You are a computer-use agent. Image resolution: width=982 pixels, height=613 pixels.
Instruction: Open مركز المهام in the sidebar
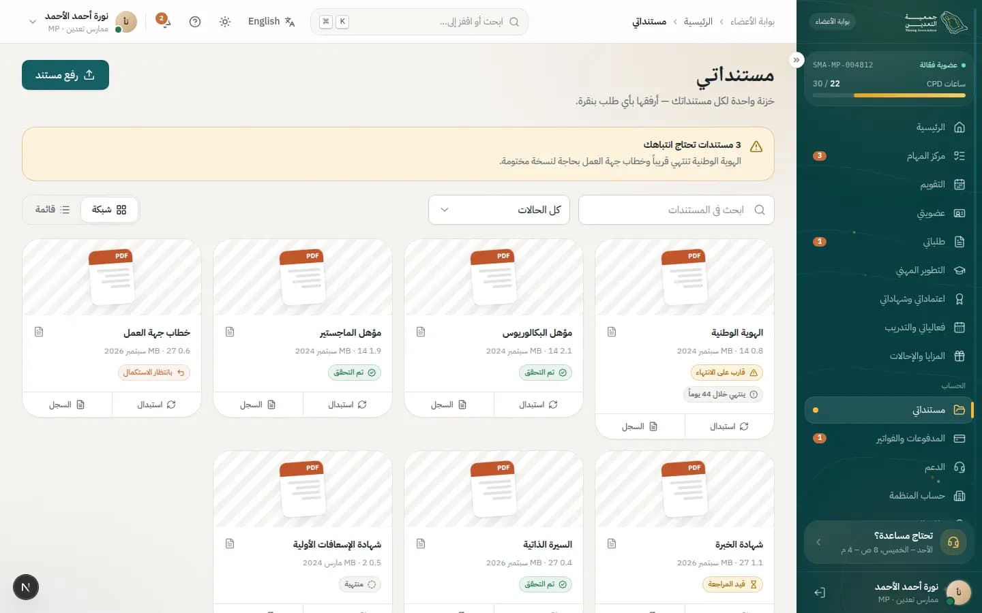[889, 156]
